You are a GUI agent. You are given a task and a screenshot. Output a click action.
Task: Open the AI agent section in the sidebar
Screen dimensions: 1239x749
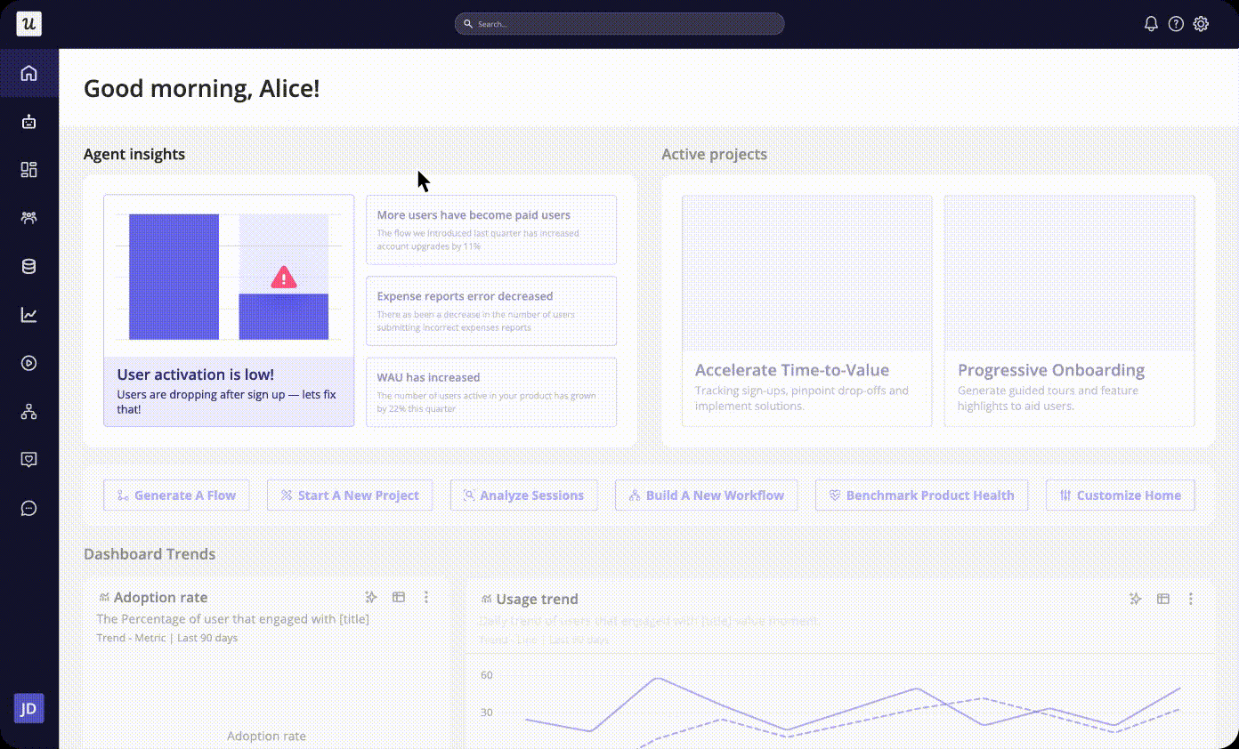(x=28, y=121)
